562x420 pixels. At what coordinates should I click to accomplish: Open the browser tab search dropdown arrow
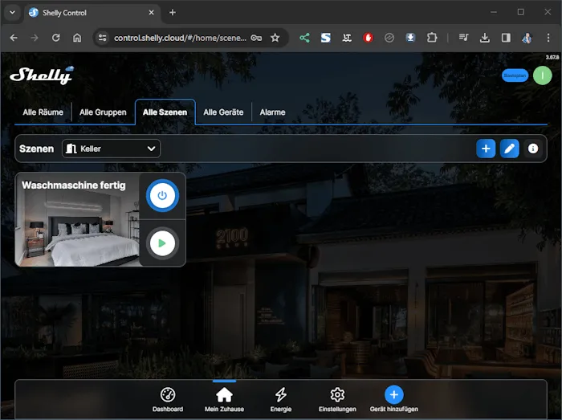(12, 12)
